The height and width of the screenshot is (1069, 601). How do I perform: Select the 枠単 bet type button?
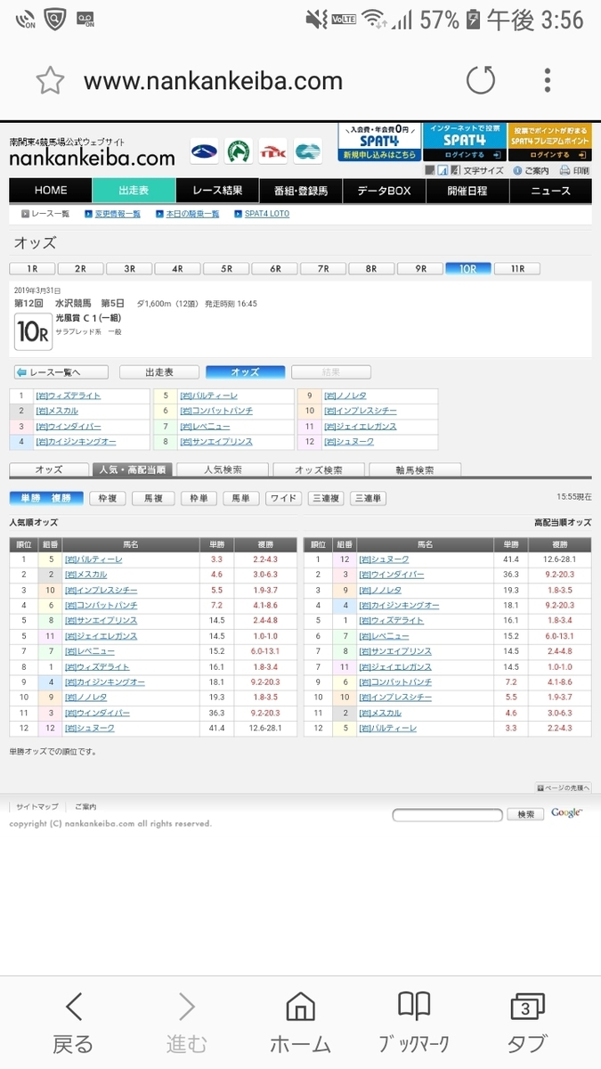pyautogui.click(x=199, y=499)
